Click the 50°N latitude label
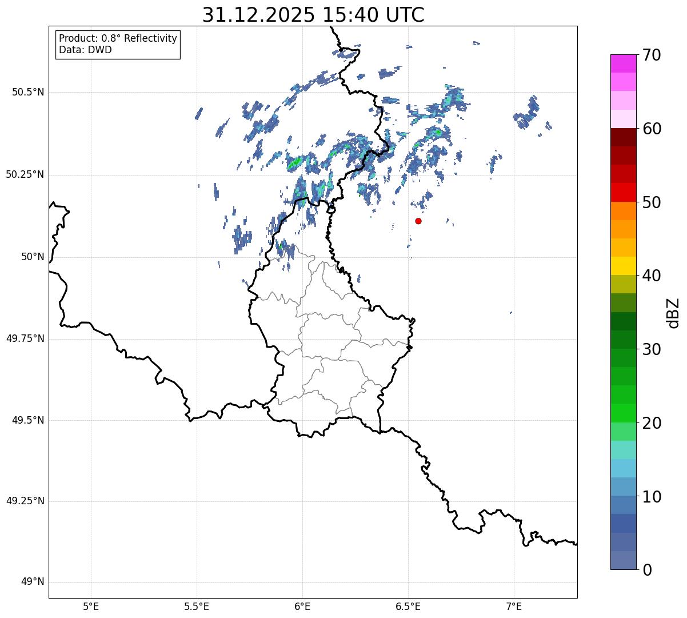 (x=33, y=257)
